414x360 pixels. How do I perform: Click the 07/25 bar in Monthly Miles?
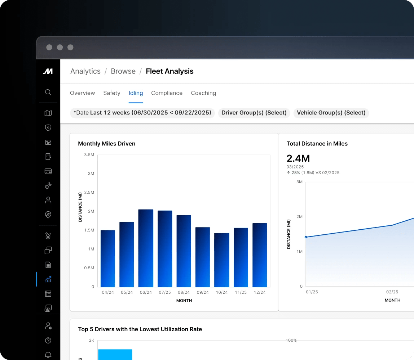[165, 249]
